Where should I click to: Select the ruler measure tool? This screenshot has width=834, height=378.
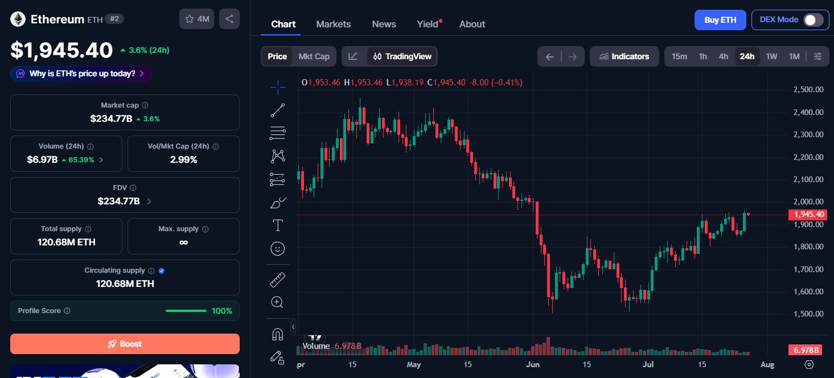(278, 280)
